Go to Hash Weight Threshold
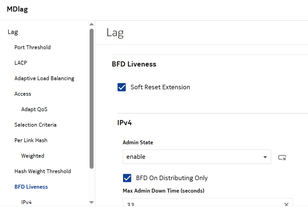The height and width of the screenshot is (209, 308). click(x=43, y=171)
